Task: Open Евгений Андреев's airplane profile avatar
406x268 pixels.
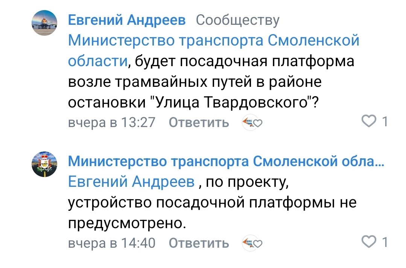Action: pyautogui.click(x=44, y=23)
